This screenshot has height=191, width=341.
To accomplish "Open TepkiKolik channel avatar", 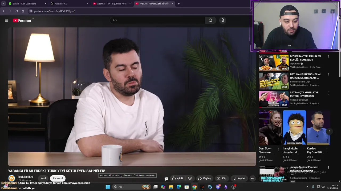I will coord(12,178).
